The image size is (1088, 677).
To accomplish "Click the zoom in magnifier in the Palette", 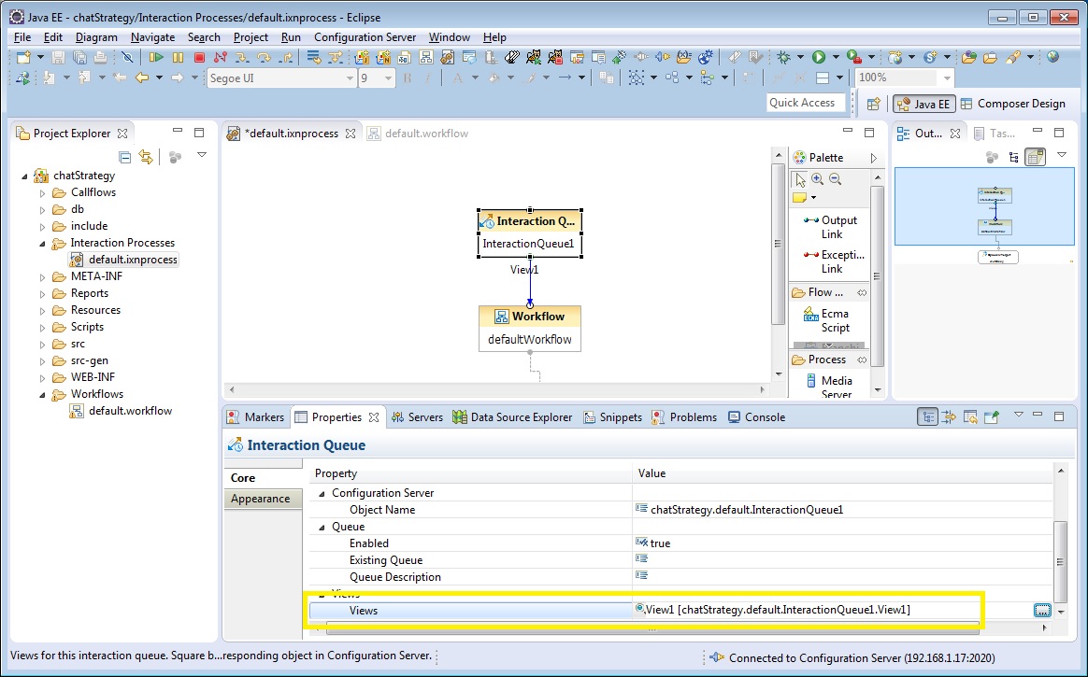I will coord(816,177).
